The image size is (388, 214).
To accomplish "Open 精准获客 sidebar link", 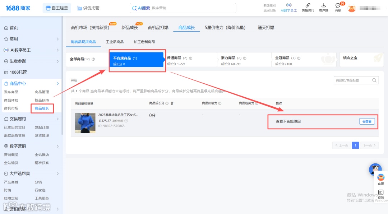I will click(42, 163).
